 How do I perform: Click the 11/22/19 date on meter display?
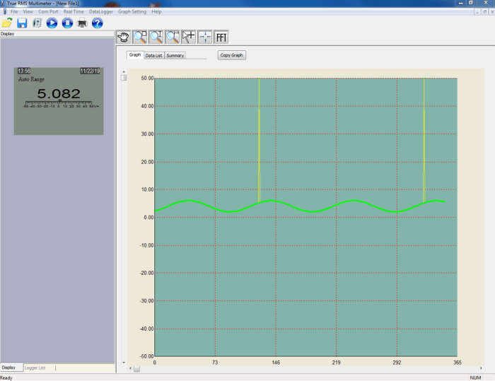point(90,71)
